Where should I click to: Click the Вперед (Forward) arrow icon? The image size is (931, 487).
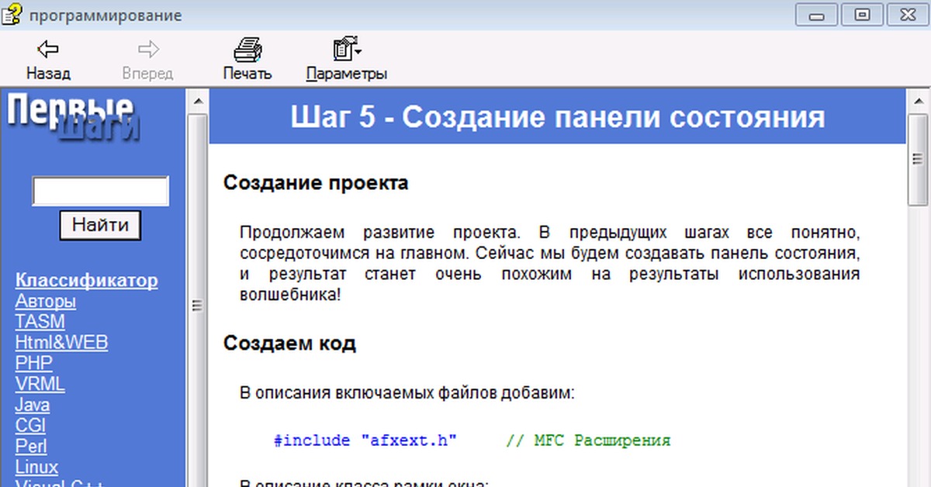(x=147, y=50)
